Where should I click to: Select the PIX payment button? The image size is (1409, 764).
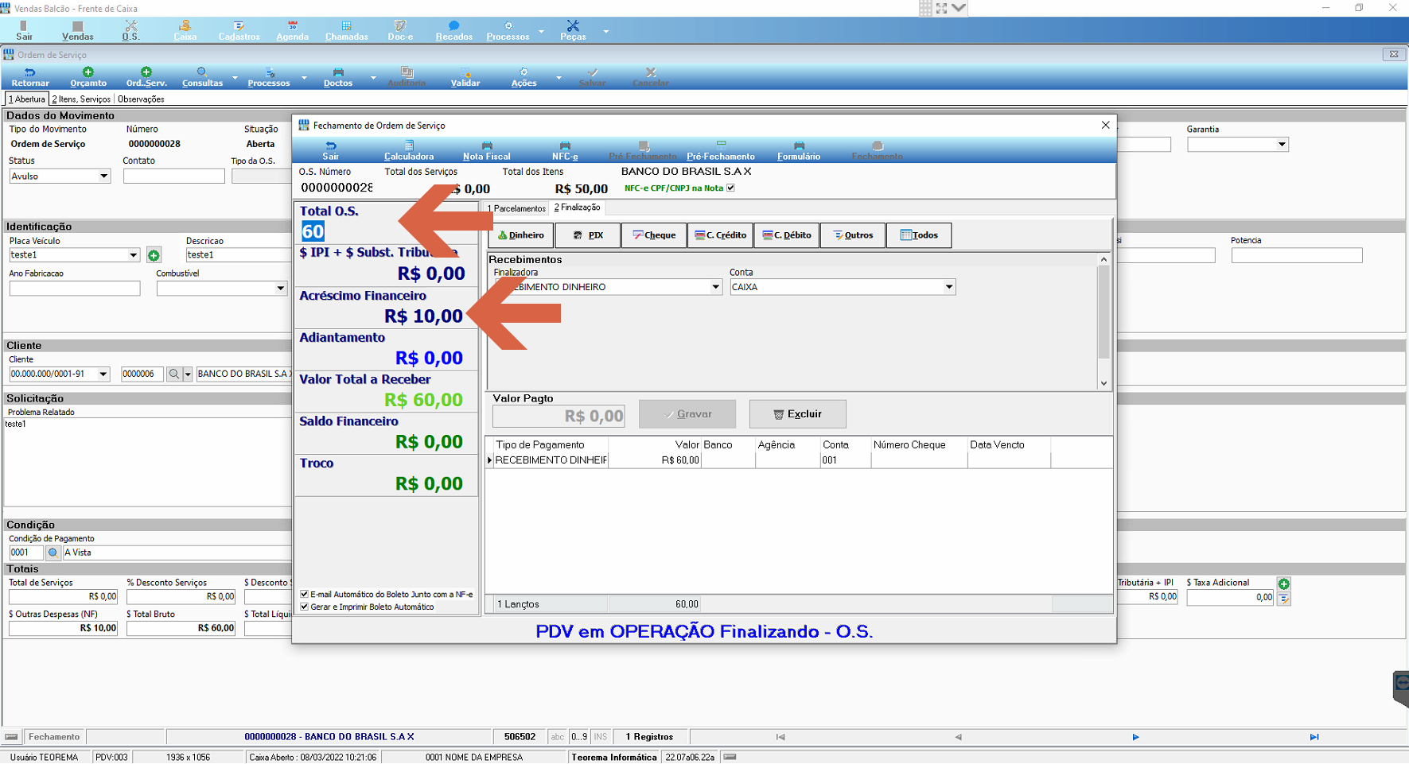tap(588, 235)
